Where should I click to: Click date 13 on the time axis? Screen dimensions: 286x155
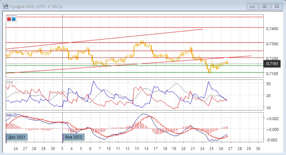click(x=136, y=149)
